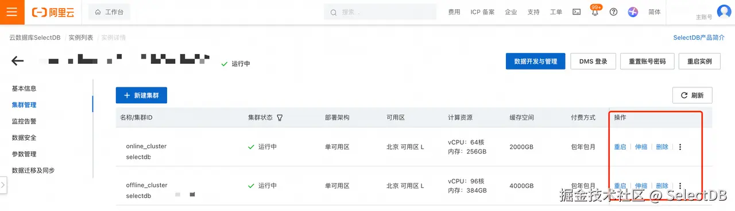Filter by cluster status funnel icon
This screenshot has height=211, width=735.
(x=280, y=117)
